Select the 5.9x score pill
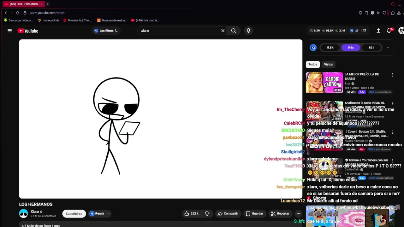Image resolution: width=404 pixels, height=227 pixels. pyautogui.click(x=351, y=48)
